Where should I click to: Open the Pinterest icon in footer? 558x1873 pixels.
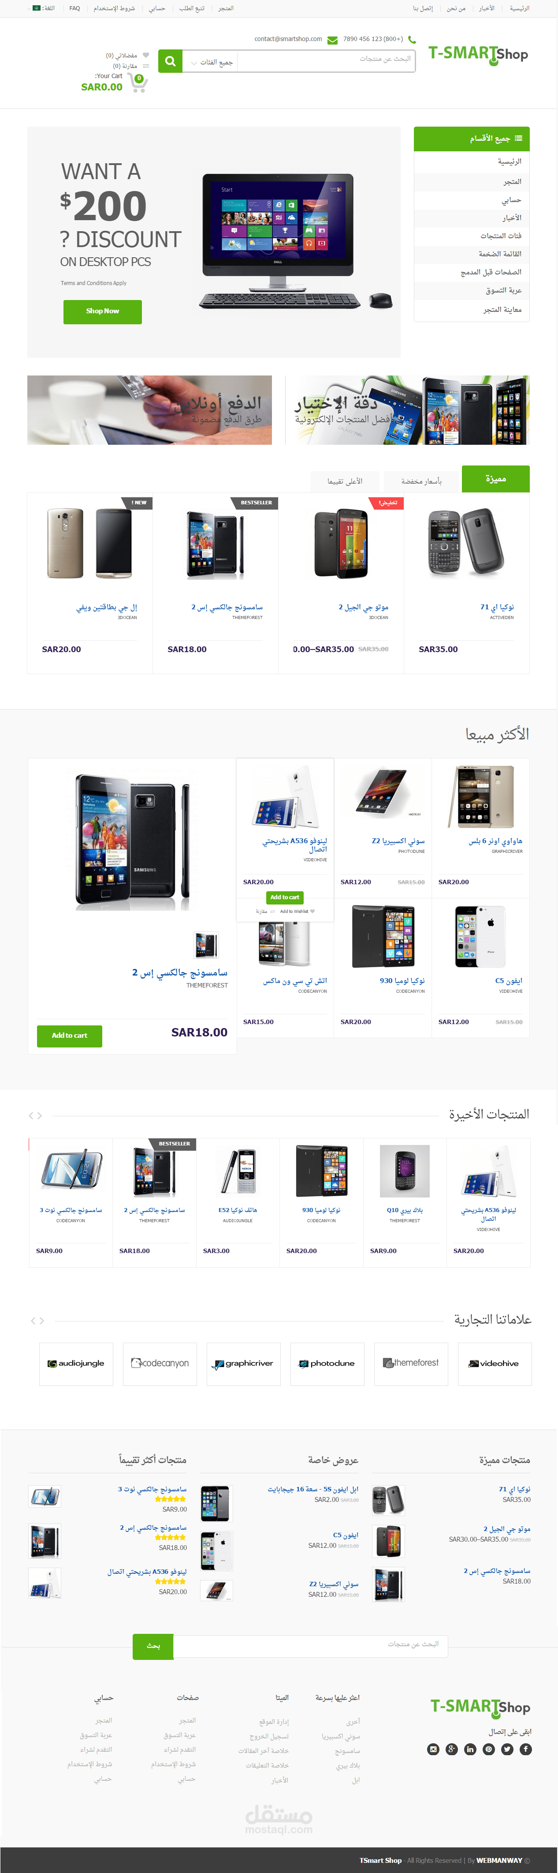point(489,1749)
